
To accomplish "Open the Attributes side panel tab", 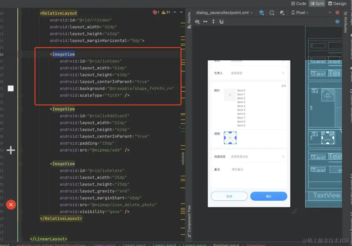I will click(346, 23).
